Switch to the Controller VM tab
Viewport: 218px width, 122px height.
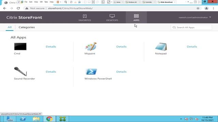(149, 2)
